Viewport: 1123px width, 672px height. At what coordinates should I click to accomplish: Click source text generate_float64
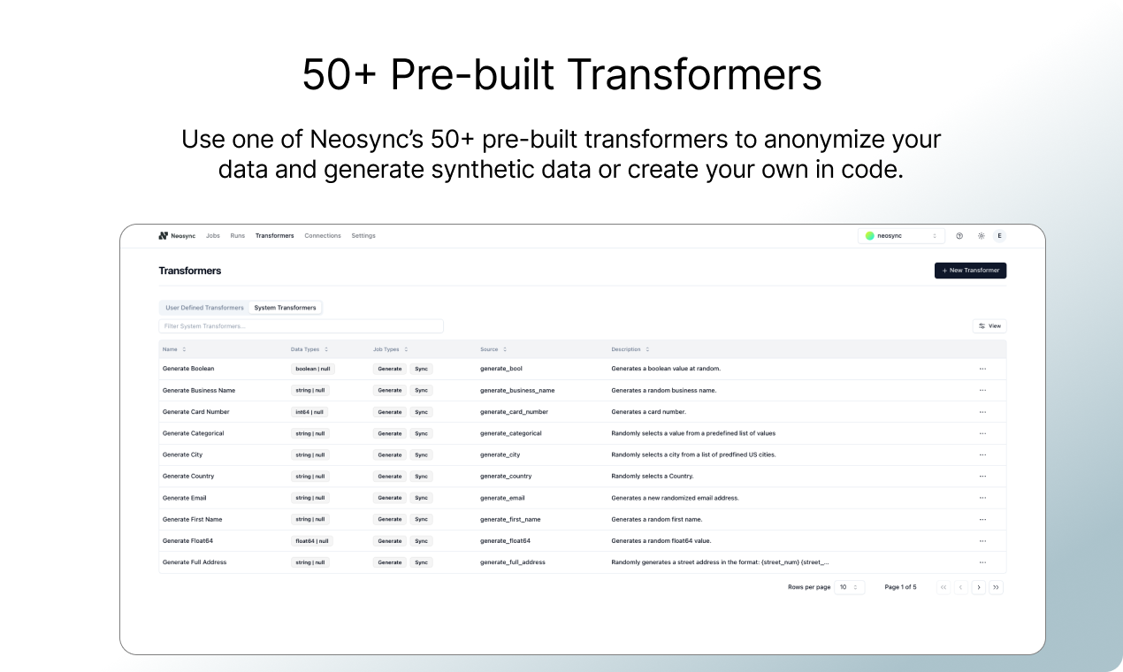[506, 541]
